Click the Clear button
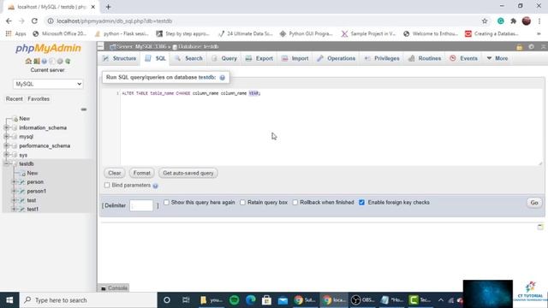548x308 pixels. click(x=115, y=173)
